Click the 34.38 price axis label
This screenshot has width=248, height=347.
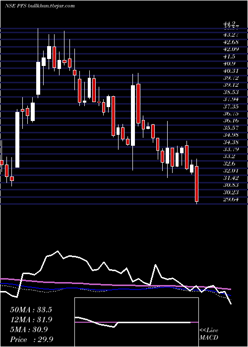(x=231, y=143)
